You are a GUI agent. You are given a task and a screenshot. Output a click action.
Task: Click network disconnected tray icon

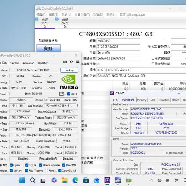point(160,180)
